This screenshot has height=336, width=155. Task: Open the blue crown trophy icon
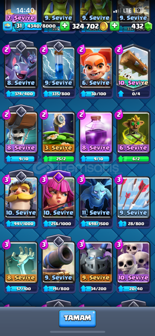7,26
